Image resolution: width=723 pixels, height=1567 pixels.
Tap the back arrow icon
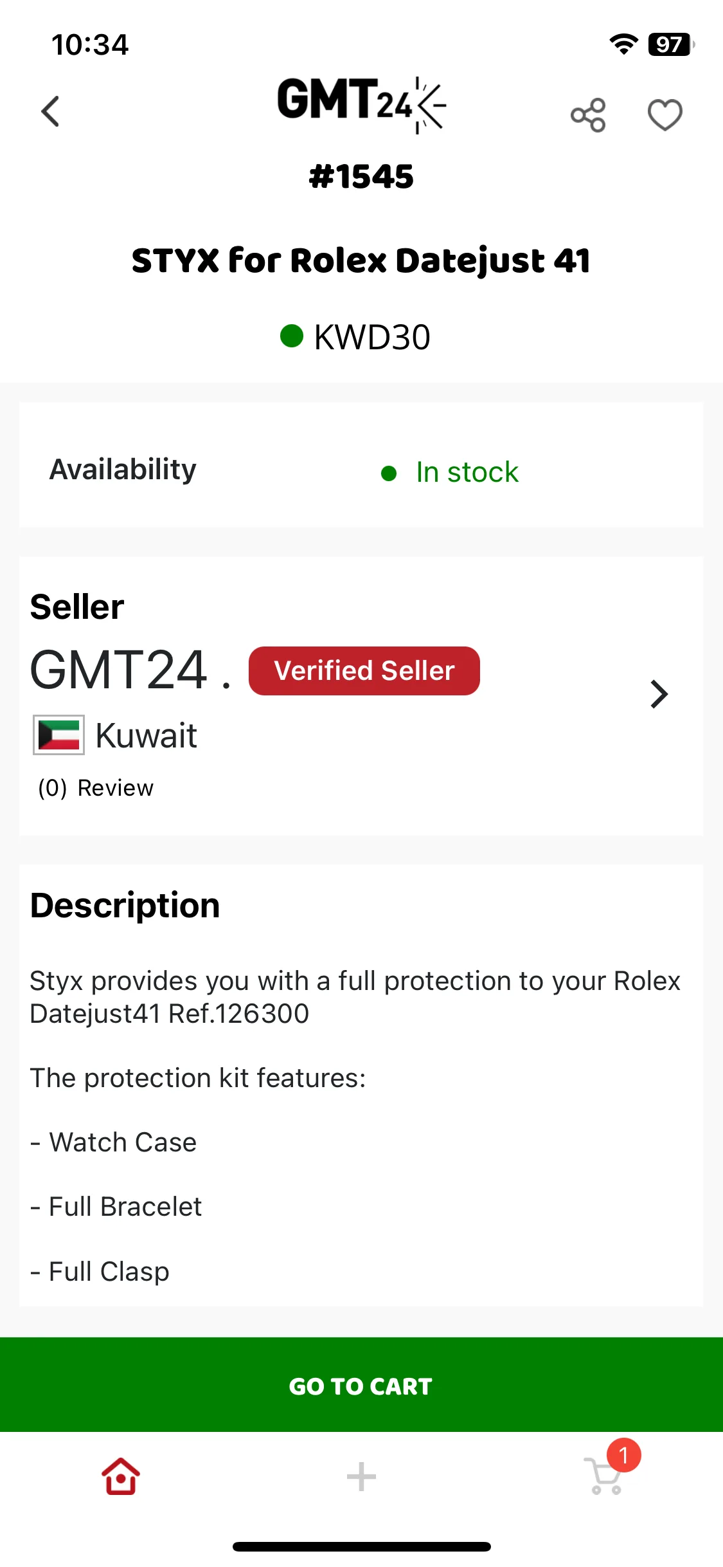pos(50,112)
